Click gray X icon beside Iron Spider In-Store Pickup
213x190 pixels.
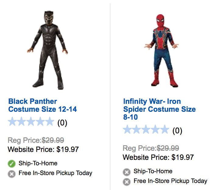(127, 182)
